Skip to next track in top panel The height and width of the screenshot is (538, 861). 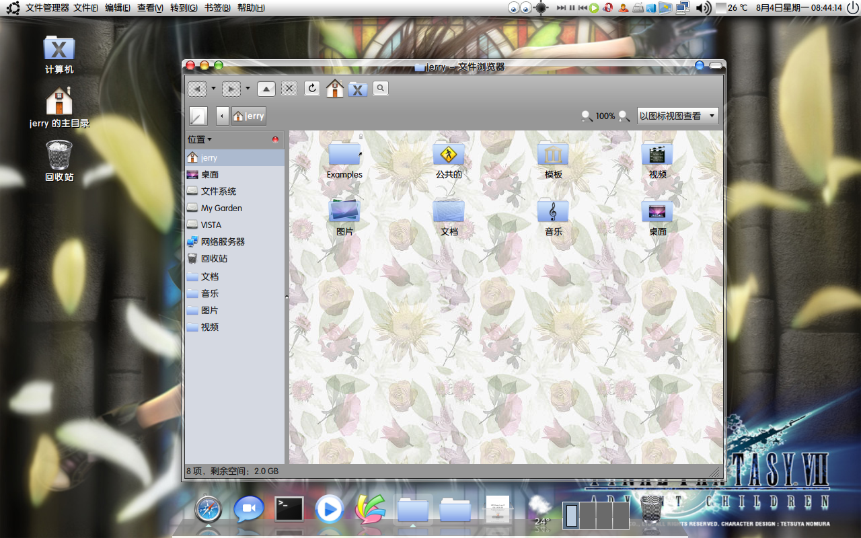(x=561, y=8)
